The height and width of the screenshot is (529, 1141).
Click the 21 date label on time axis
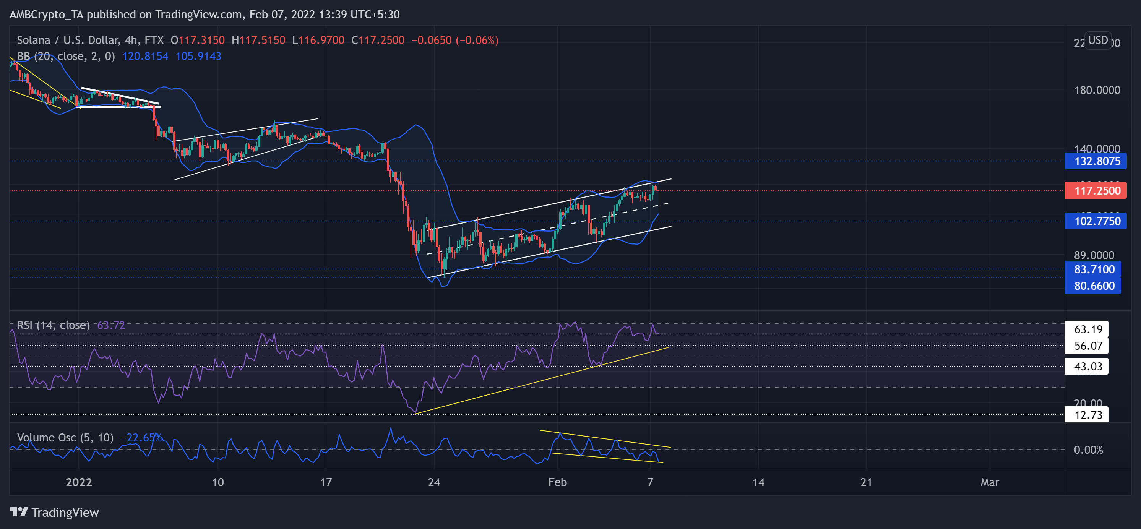[x=867, y=482]
